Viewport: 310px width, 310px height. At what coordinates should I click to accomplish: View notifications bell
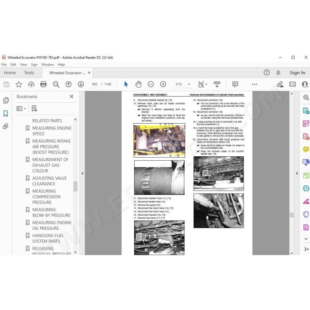pyautogui.click(x=278, y=73)
